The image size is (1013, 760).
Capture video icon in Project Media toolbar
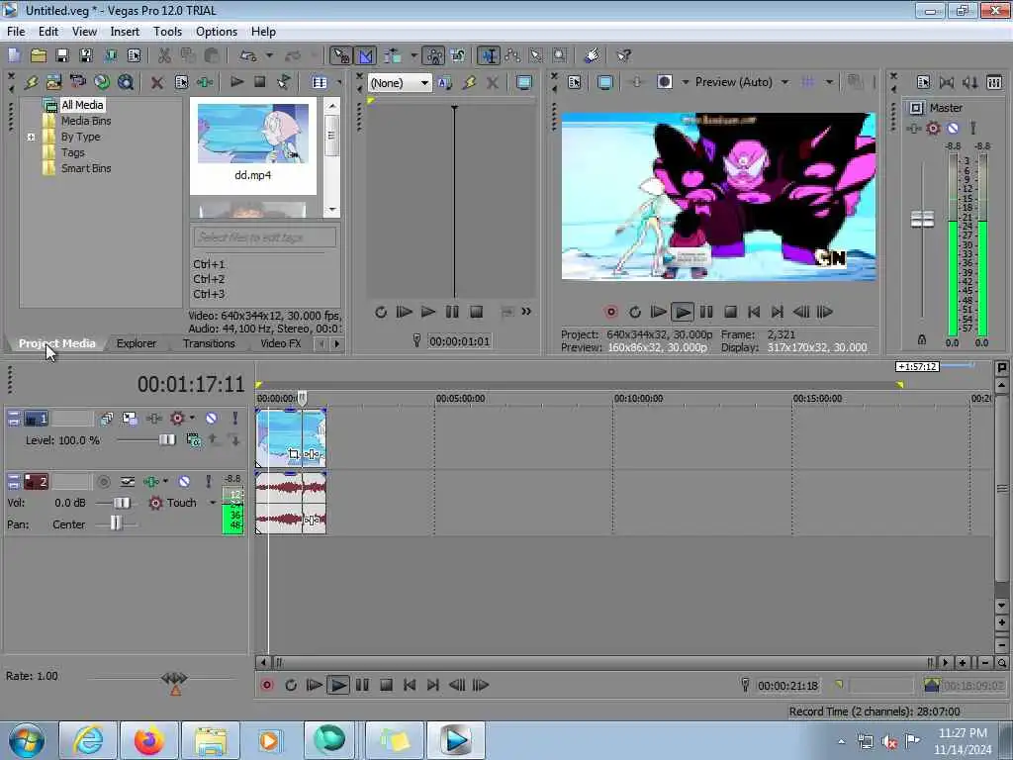[x=77, y=82]
